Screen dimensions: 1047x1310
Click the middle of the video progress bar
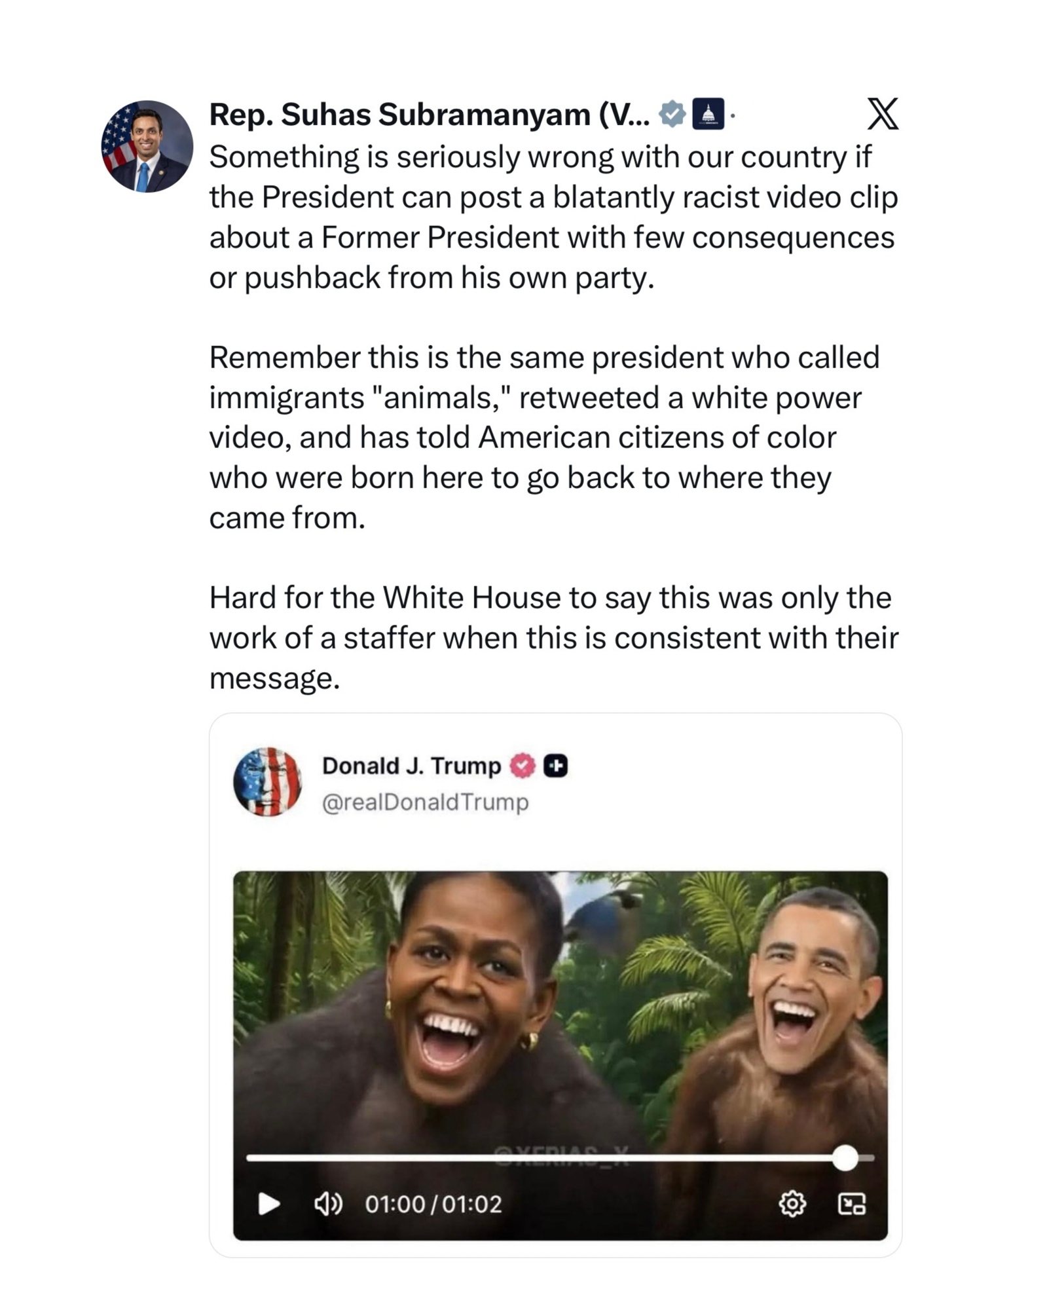click(545, 1158)
